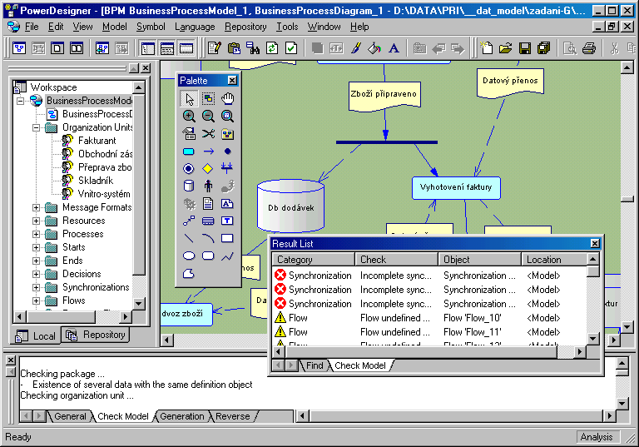Open the Tools menu

[287, 27]
